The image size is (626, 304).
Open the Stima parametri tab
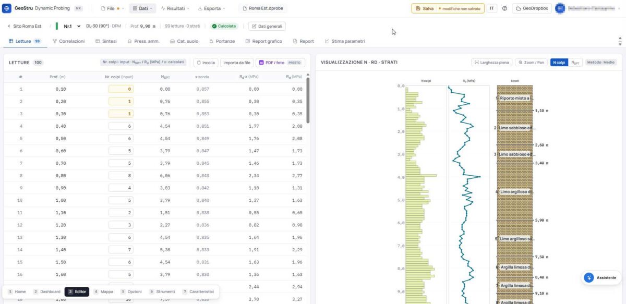coord(345,41)
